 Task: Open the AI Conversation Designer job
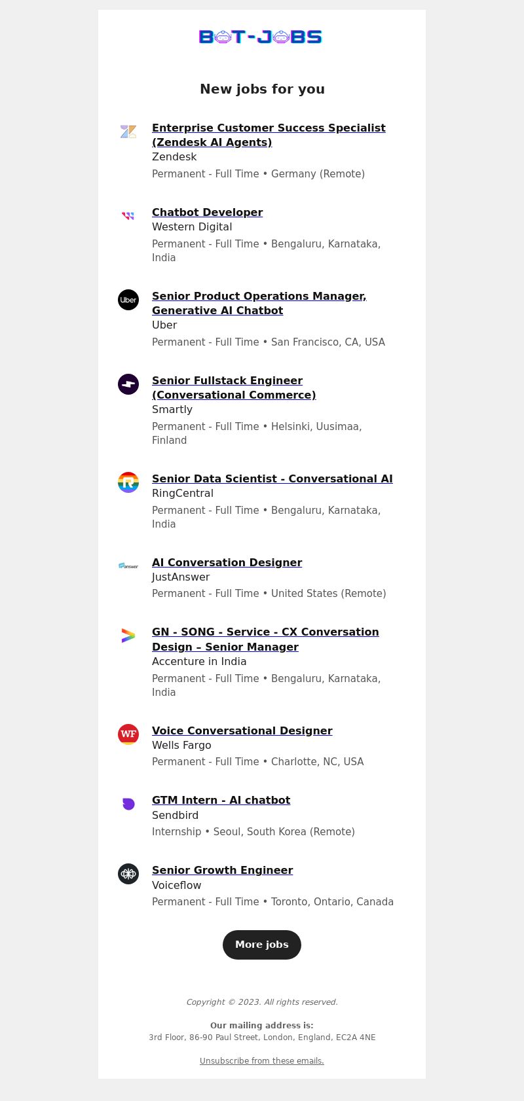coord(227,562)
